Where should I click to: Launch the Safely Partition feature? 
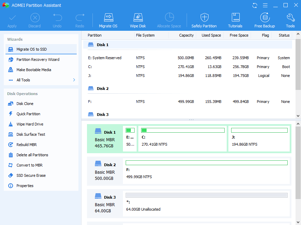pyautogui.click(x=204, y=20)
